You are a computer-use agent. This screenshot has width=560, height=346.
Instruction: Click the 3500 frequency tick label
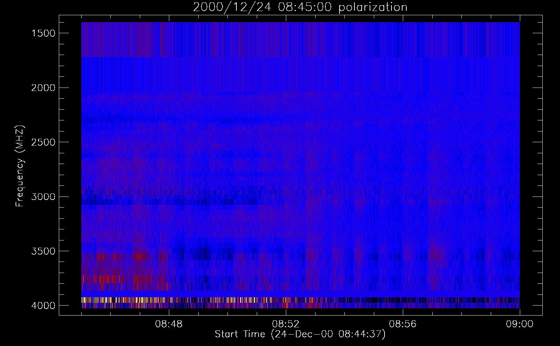pos(43,251)
